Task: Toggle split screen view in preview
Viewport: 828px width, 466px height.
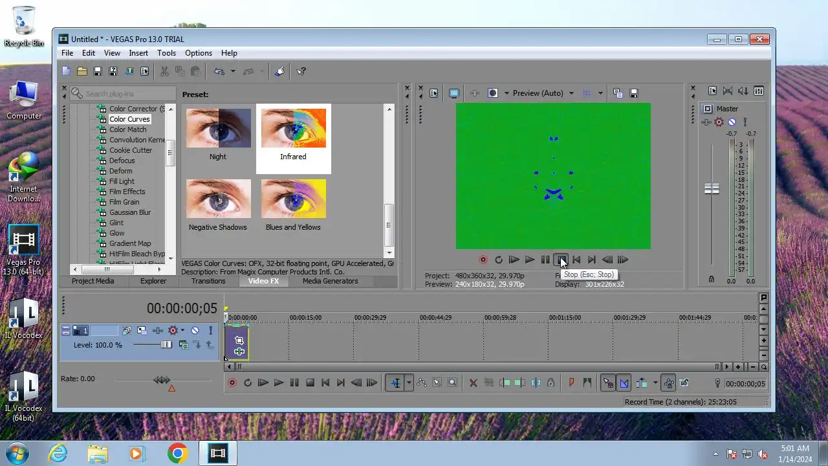Action: click(x=493, y=93)
